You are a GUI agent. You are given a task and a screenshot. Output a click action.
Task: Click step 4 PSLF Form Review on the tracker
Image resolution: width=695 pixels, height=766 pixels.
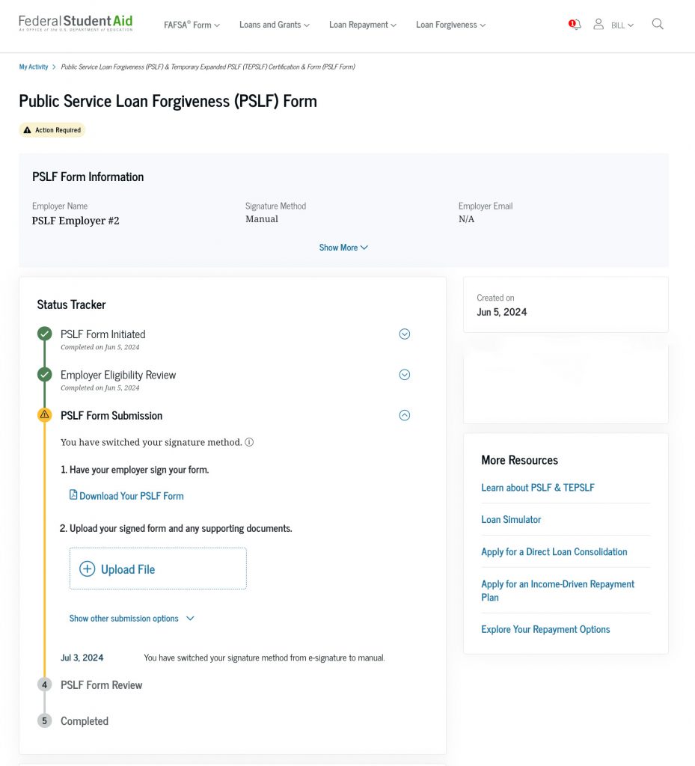tap(44, 684)
